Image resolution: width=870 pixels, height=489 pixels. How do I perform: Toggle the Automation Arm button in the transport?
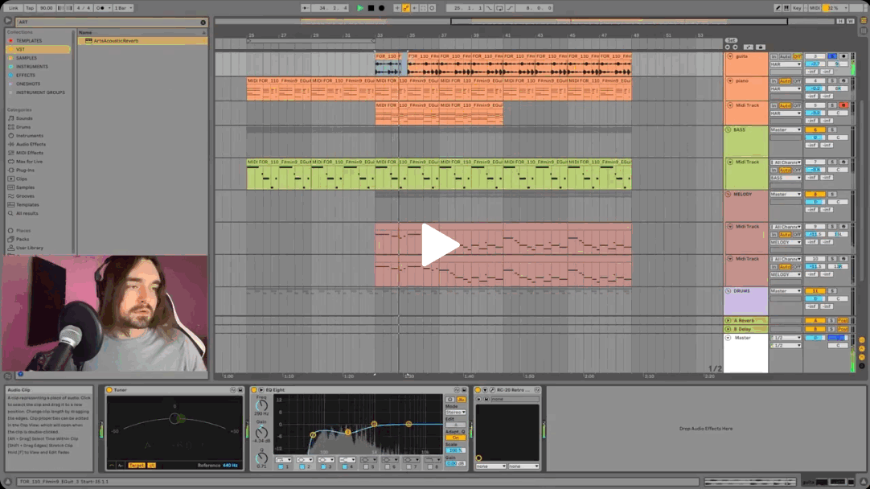(405, 8)
